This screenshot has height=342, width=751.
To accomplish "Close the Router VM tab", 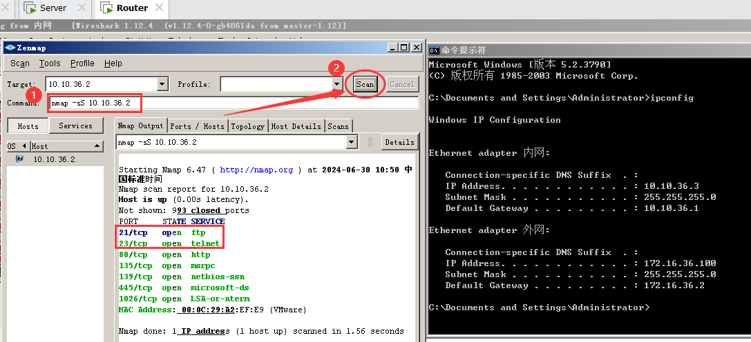I will click(159, 8).
